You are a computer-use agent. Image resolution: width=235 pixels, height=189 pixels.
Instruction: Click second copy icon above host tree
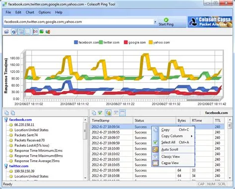(x=13, y=113)
